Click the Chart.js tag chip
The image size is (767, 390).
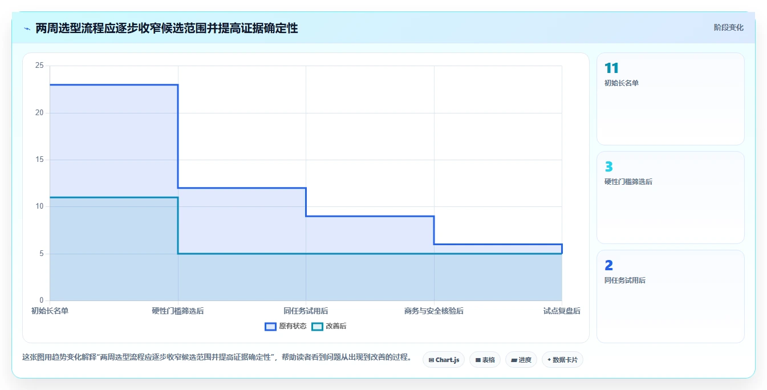[444, 360]
